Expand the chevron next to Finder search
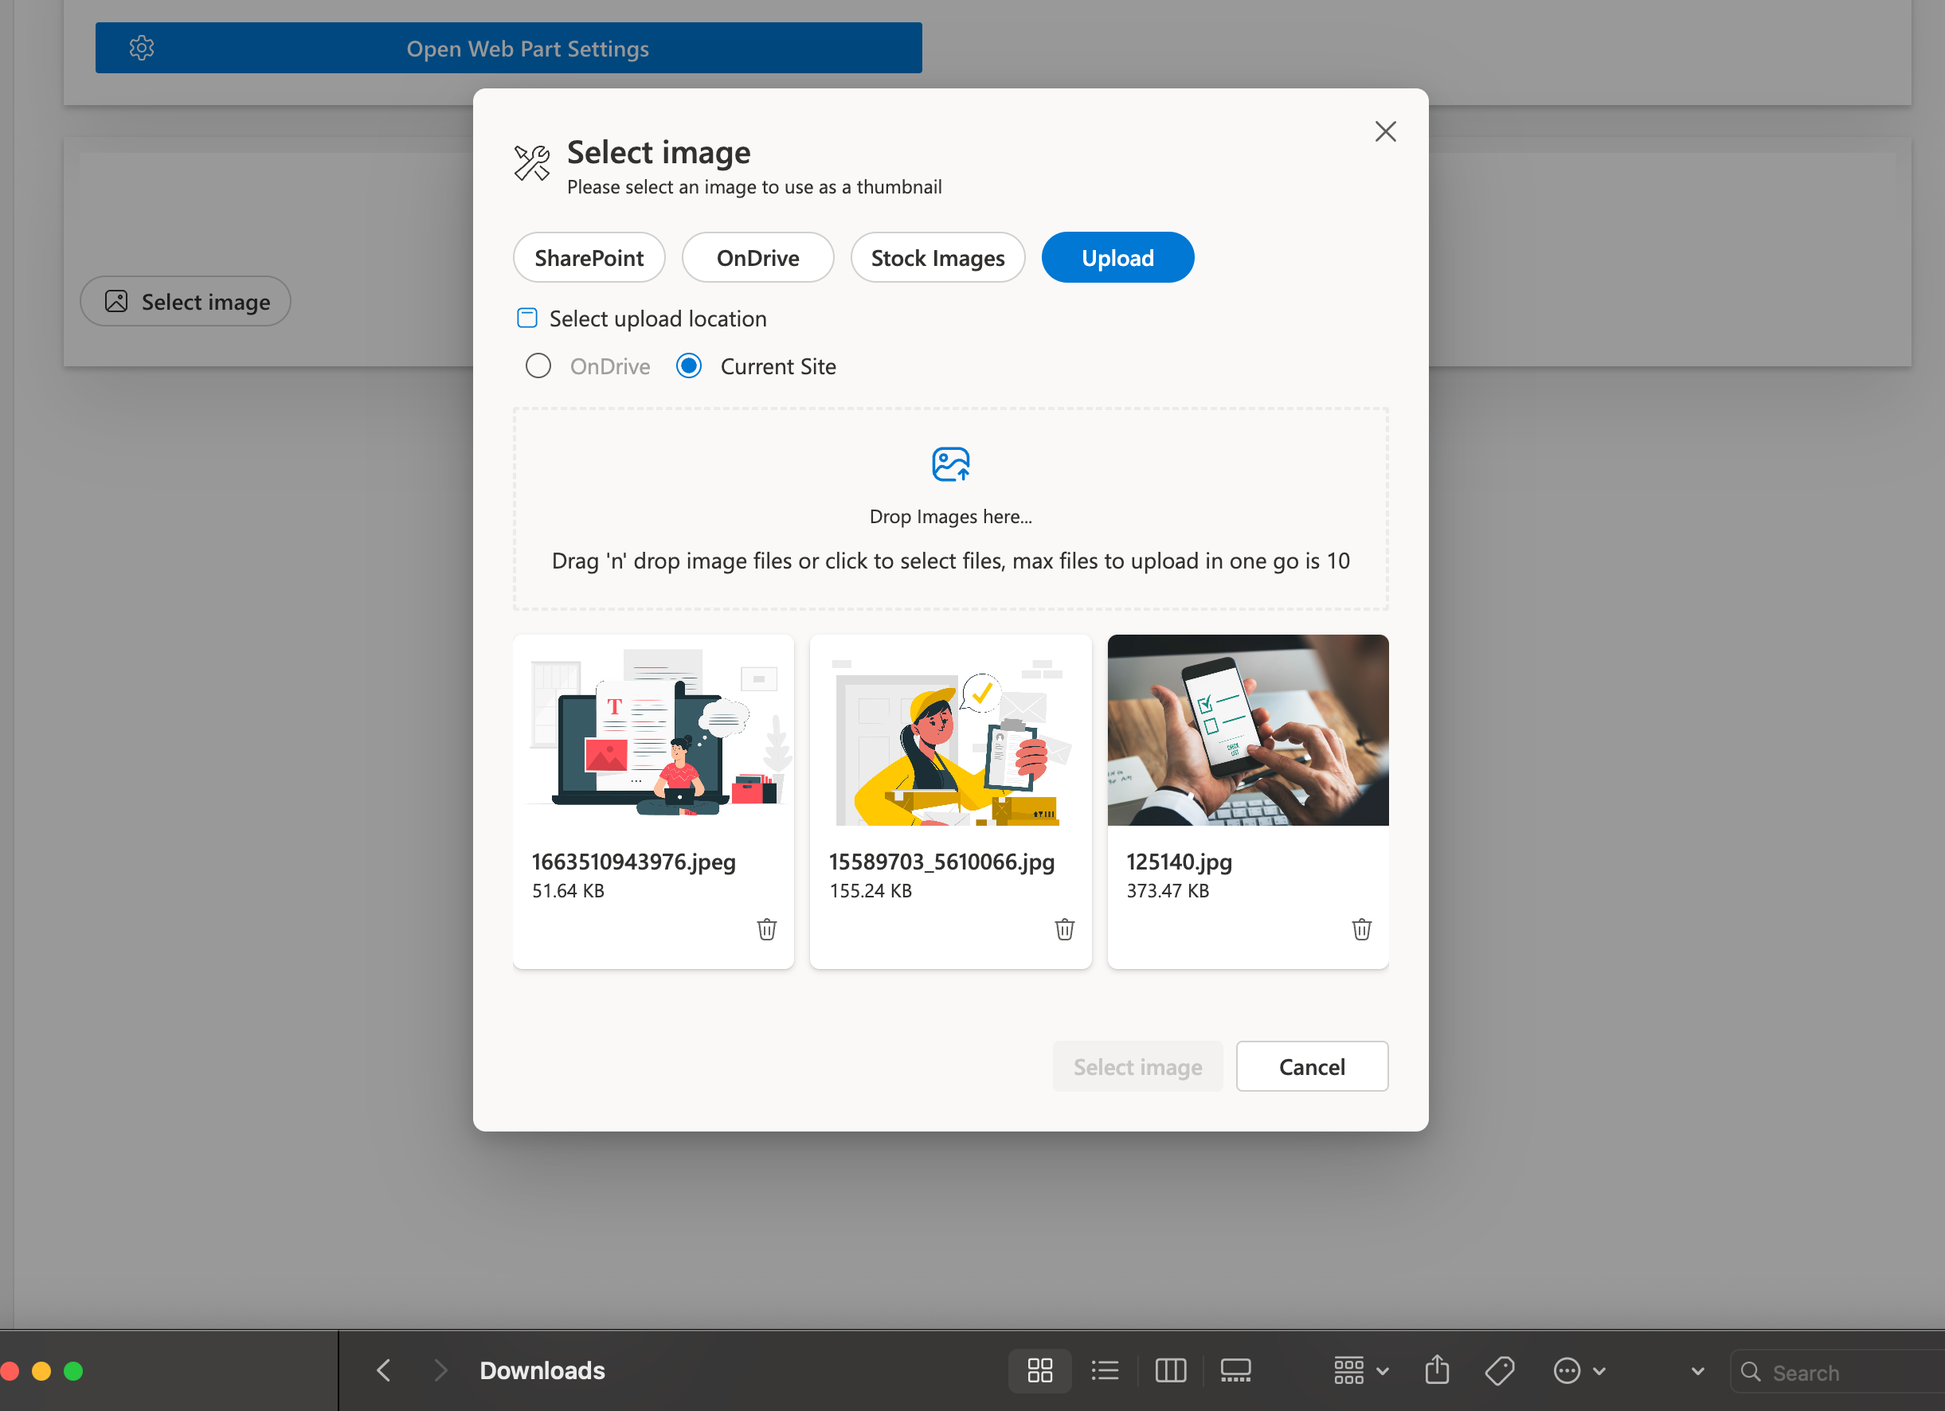Screen dimensions: 1945x1411 (x=1697, y=1371)
